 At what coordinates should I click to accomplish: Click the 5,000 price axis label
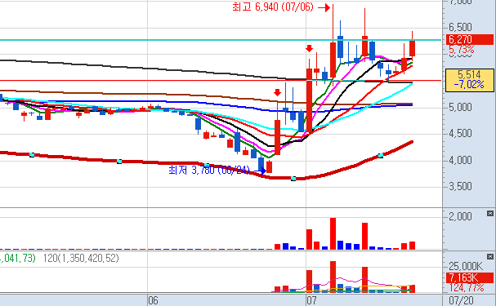click(460, 108)
